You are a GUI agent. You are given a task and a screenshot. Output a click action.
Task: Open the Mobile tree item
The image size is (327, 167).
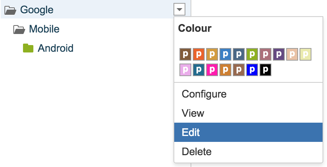[x=44, y=29]
